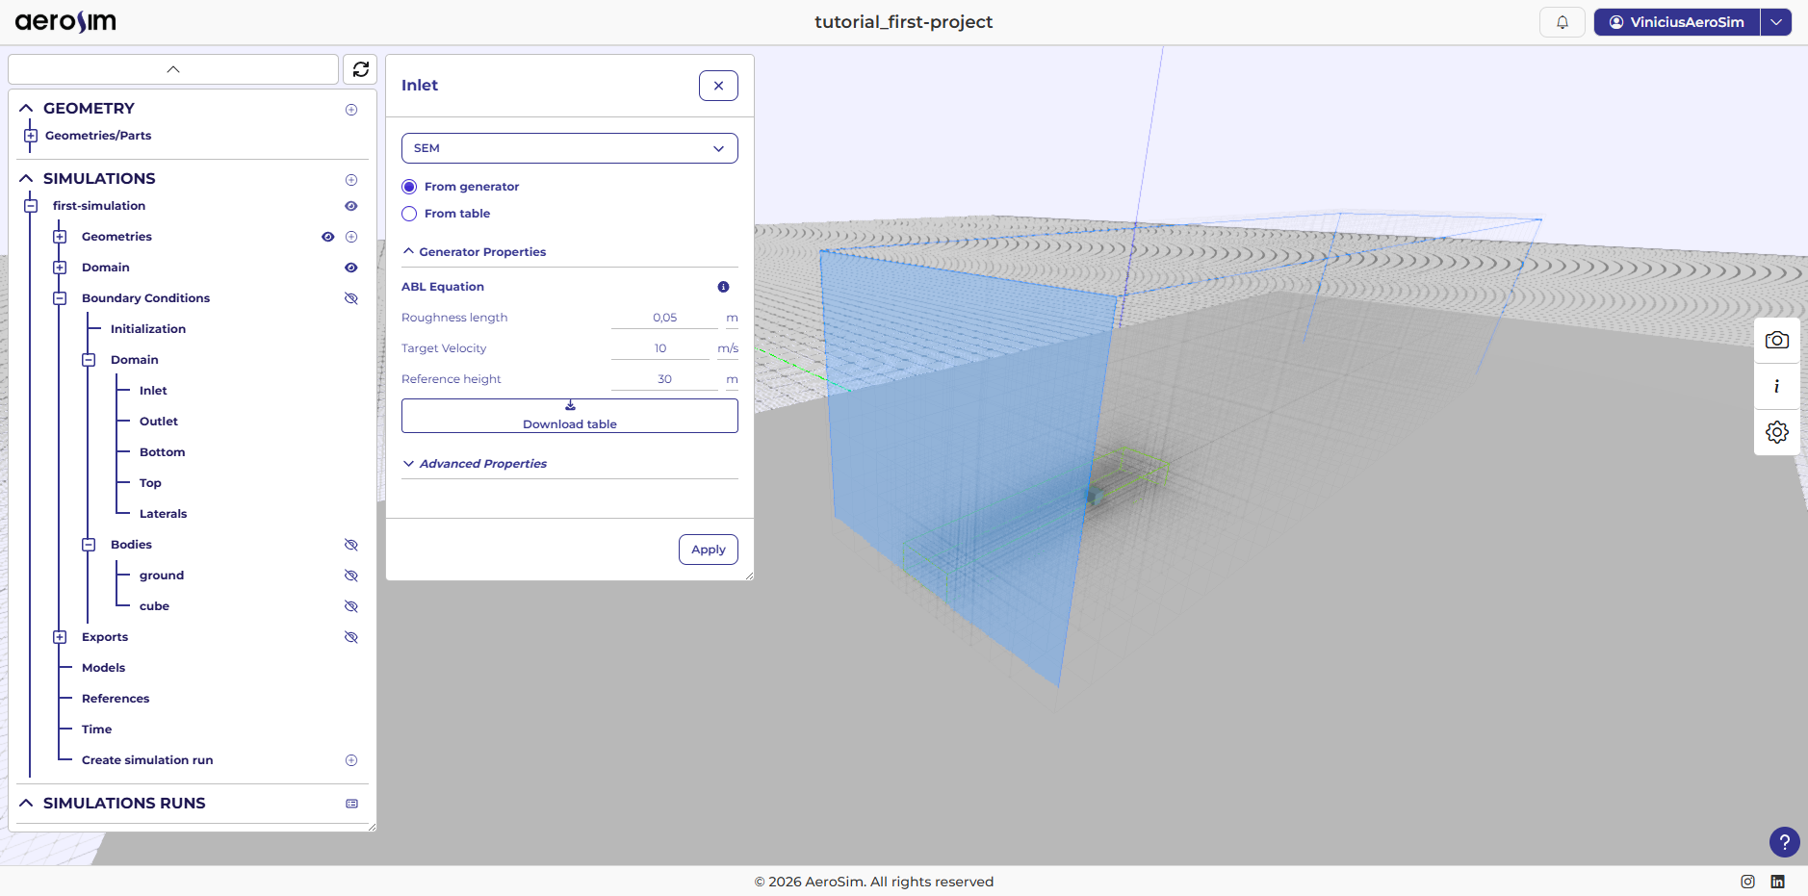Open viewport settings with gear icon
The image size is (1808, 896).
[1776, 432]
